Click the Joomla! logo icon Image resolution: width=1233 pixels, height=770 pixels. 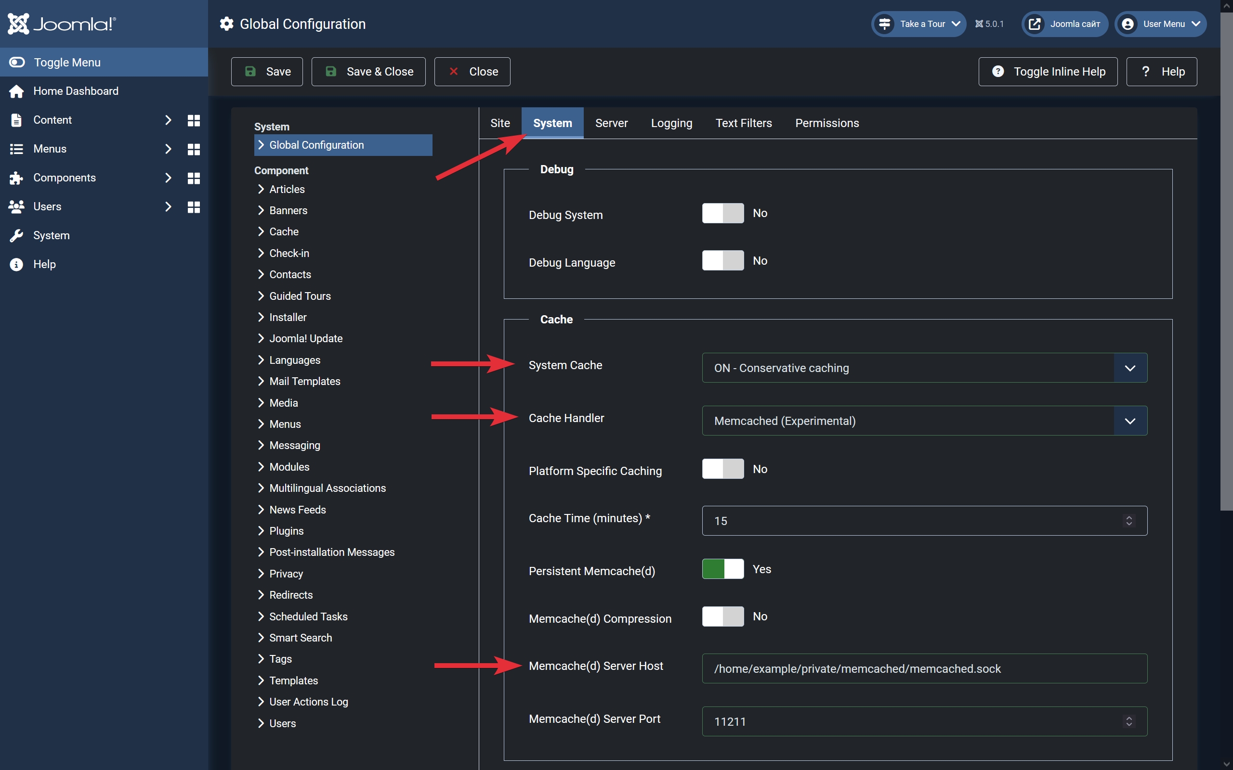click(18, 24)
